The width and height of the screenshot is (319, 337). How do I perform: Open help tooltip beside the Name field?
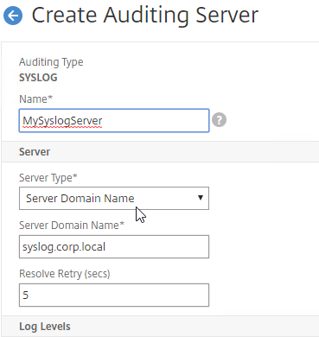[x=219, y=120]
